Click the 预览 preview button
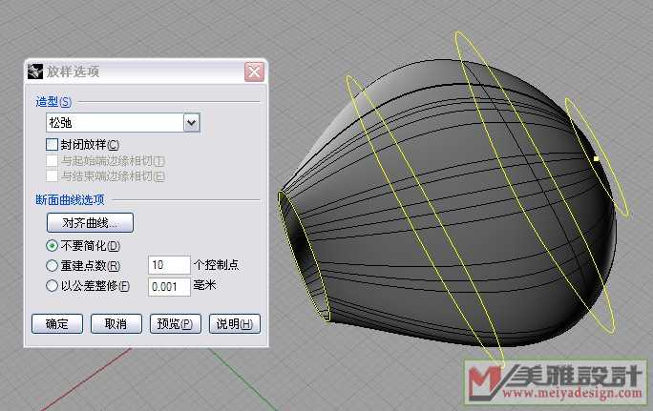Viewport: 653px width, 411px height. (x=177, y=323)
